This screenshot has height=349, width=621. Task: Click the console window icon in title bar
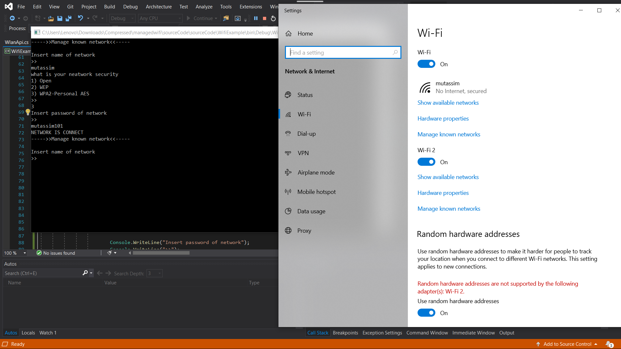pyautogui.click(x=37, y=32)
